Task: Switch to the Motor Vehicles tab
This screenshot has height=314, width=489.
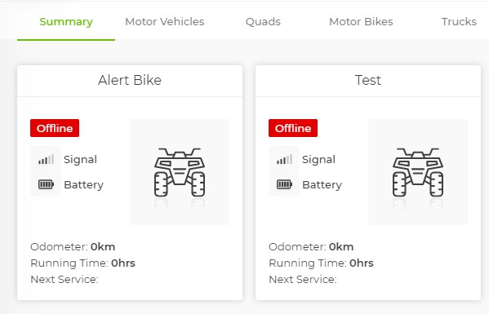Action: 165,21
